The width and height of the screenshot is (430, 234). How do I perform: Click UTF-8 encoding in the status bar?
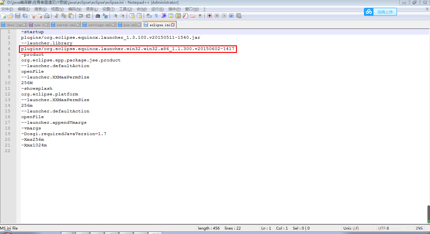pyautogui.click(x=384, y=228)
